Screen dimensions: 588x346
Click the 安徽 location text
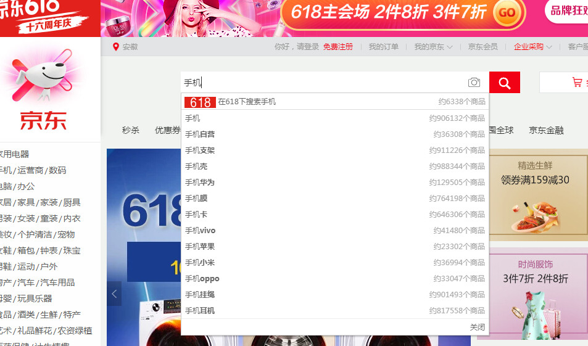point(130,47)
